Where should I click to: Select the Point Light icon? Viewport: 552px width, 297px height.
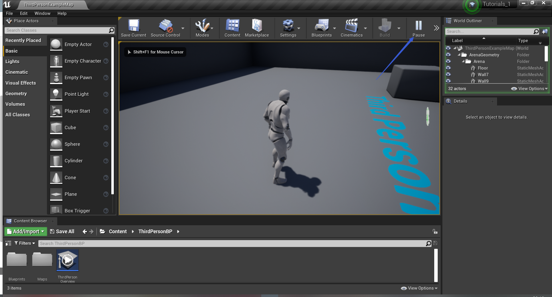pos(56,94)
